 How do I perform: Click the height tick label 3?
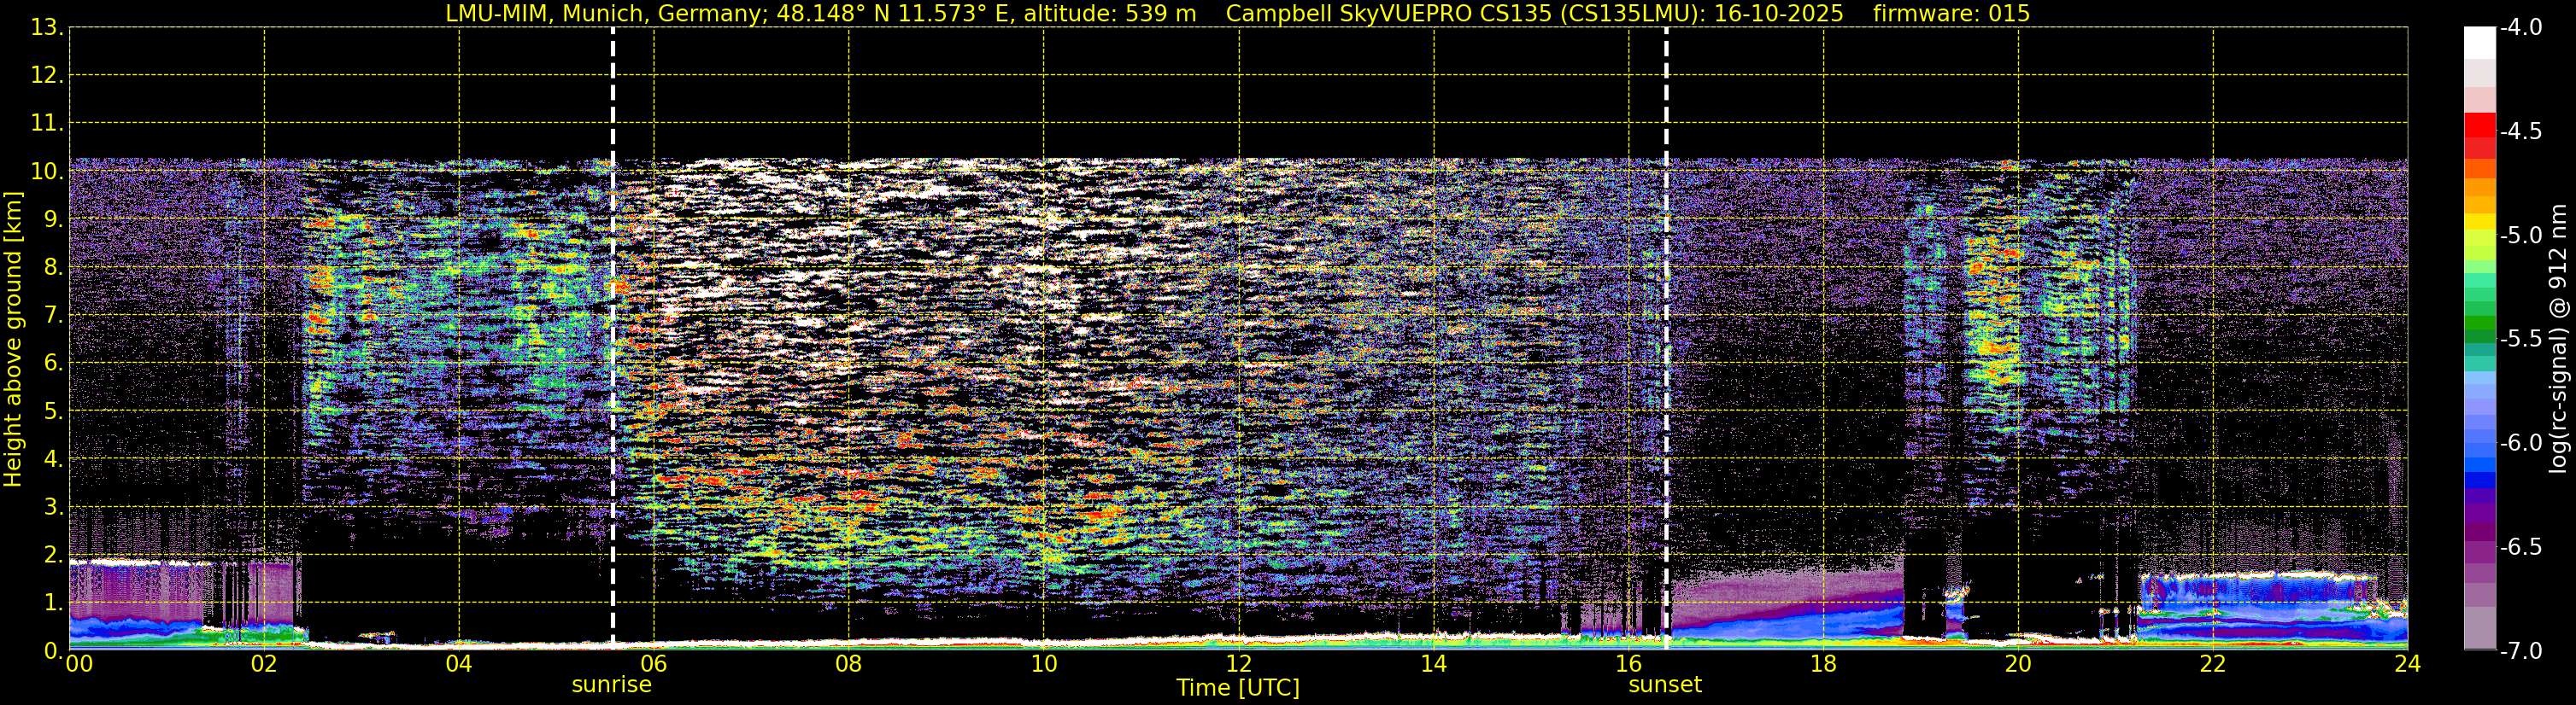[x=52, y=507]
